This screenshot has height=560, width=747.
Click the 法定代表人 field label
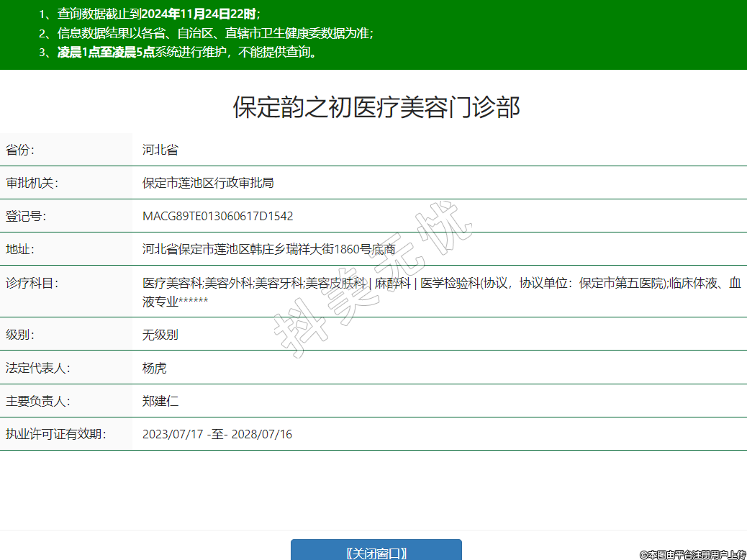(x=37, y=368)
